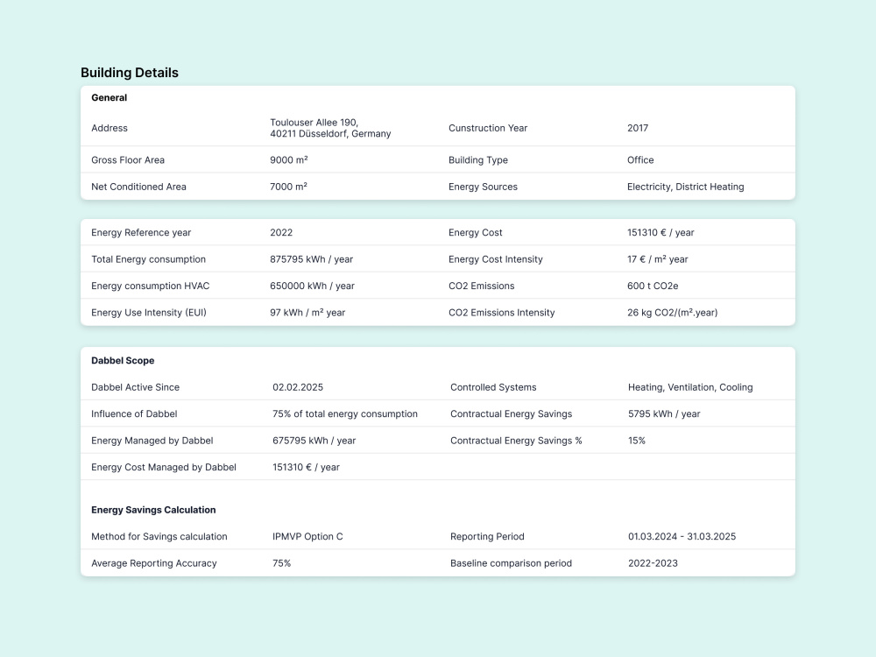Click the 'Energy Savings Calculation' section title
876x657 pixels.
(153, 510)
